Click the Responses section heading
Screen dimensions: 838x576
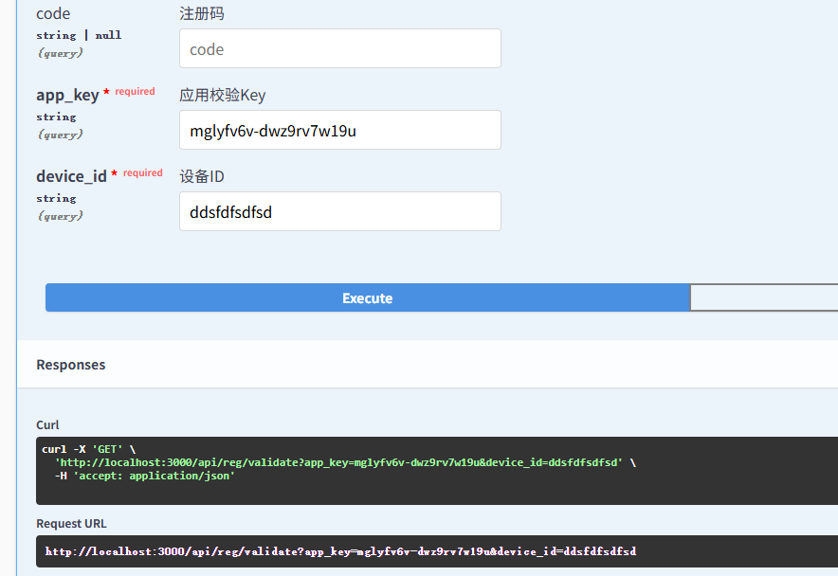click(x=71, y=365)
